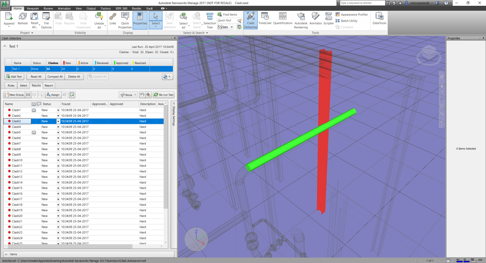Open the None isolation dropdown
Screen dimensions: 486x263
point(128,95)
